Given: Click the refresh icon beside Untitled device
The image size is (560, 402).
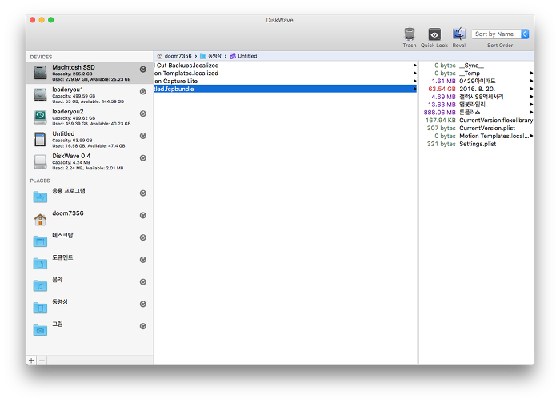Looking at the screenshot, I should 143,136.
